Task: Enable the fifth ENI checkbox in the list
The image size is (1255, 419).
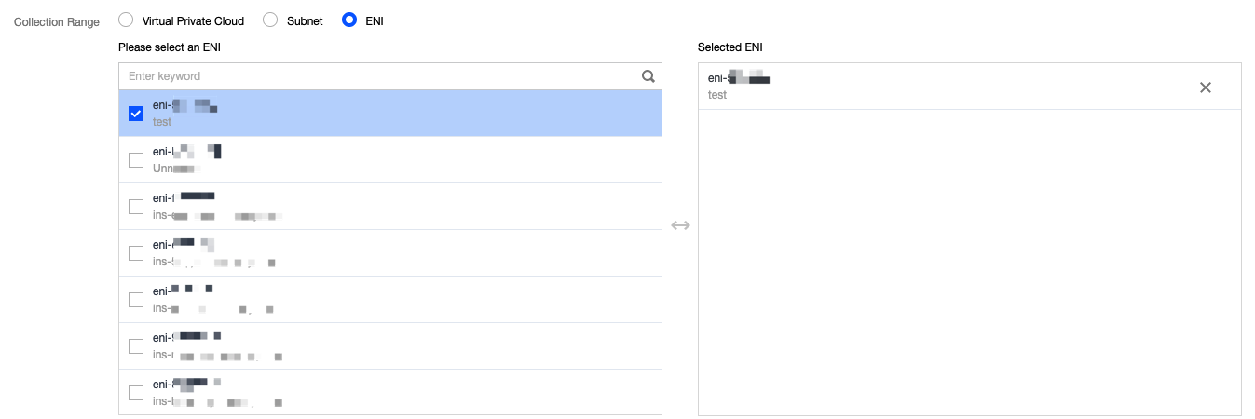Action: [136, 300]
